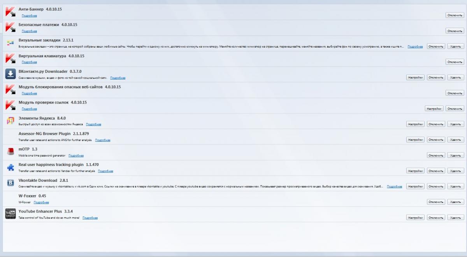Remove Визуальные закладки with Удалить
The height and width of the screenshot is (257, 467).
455,46
